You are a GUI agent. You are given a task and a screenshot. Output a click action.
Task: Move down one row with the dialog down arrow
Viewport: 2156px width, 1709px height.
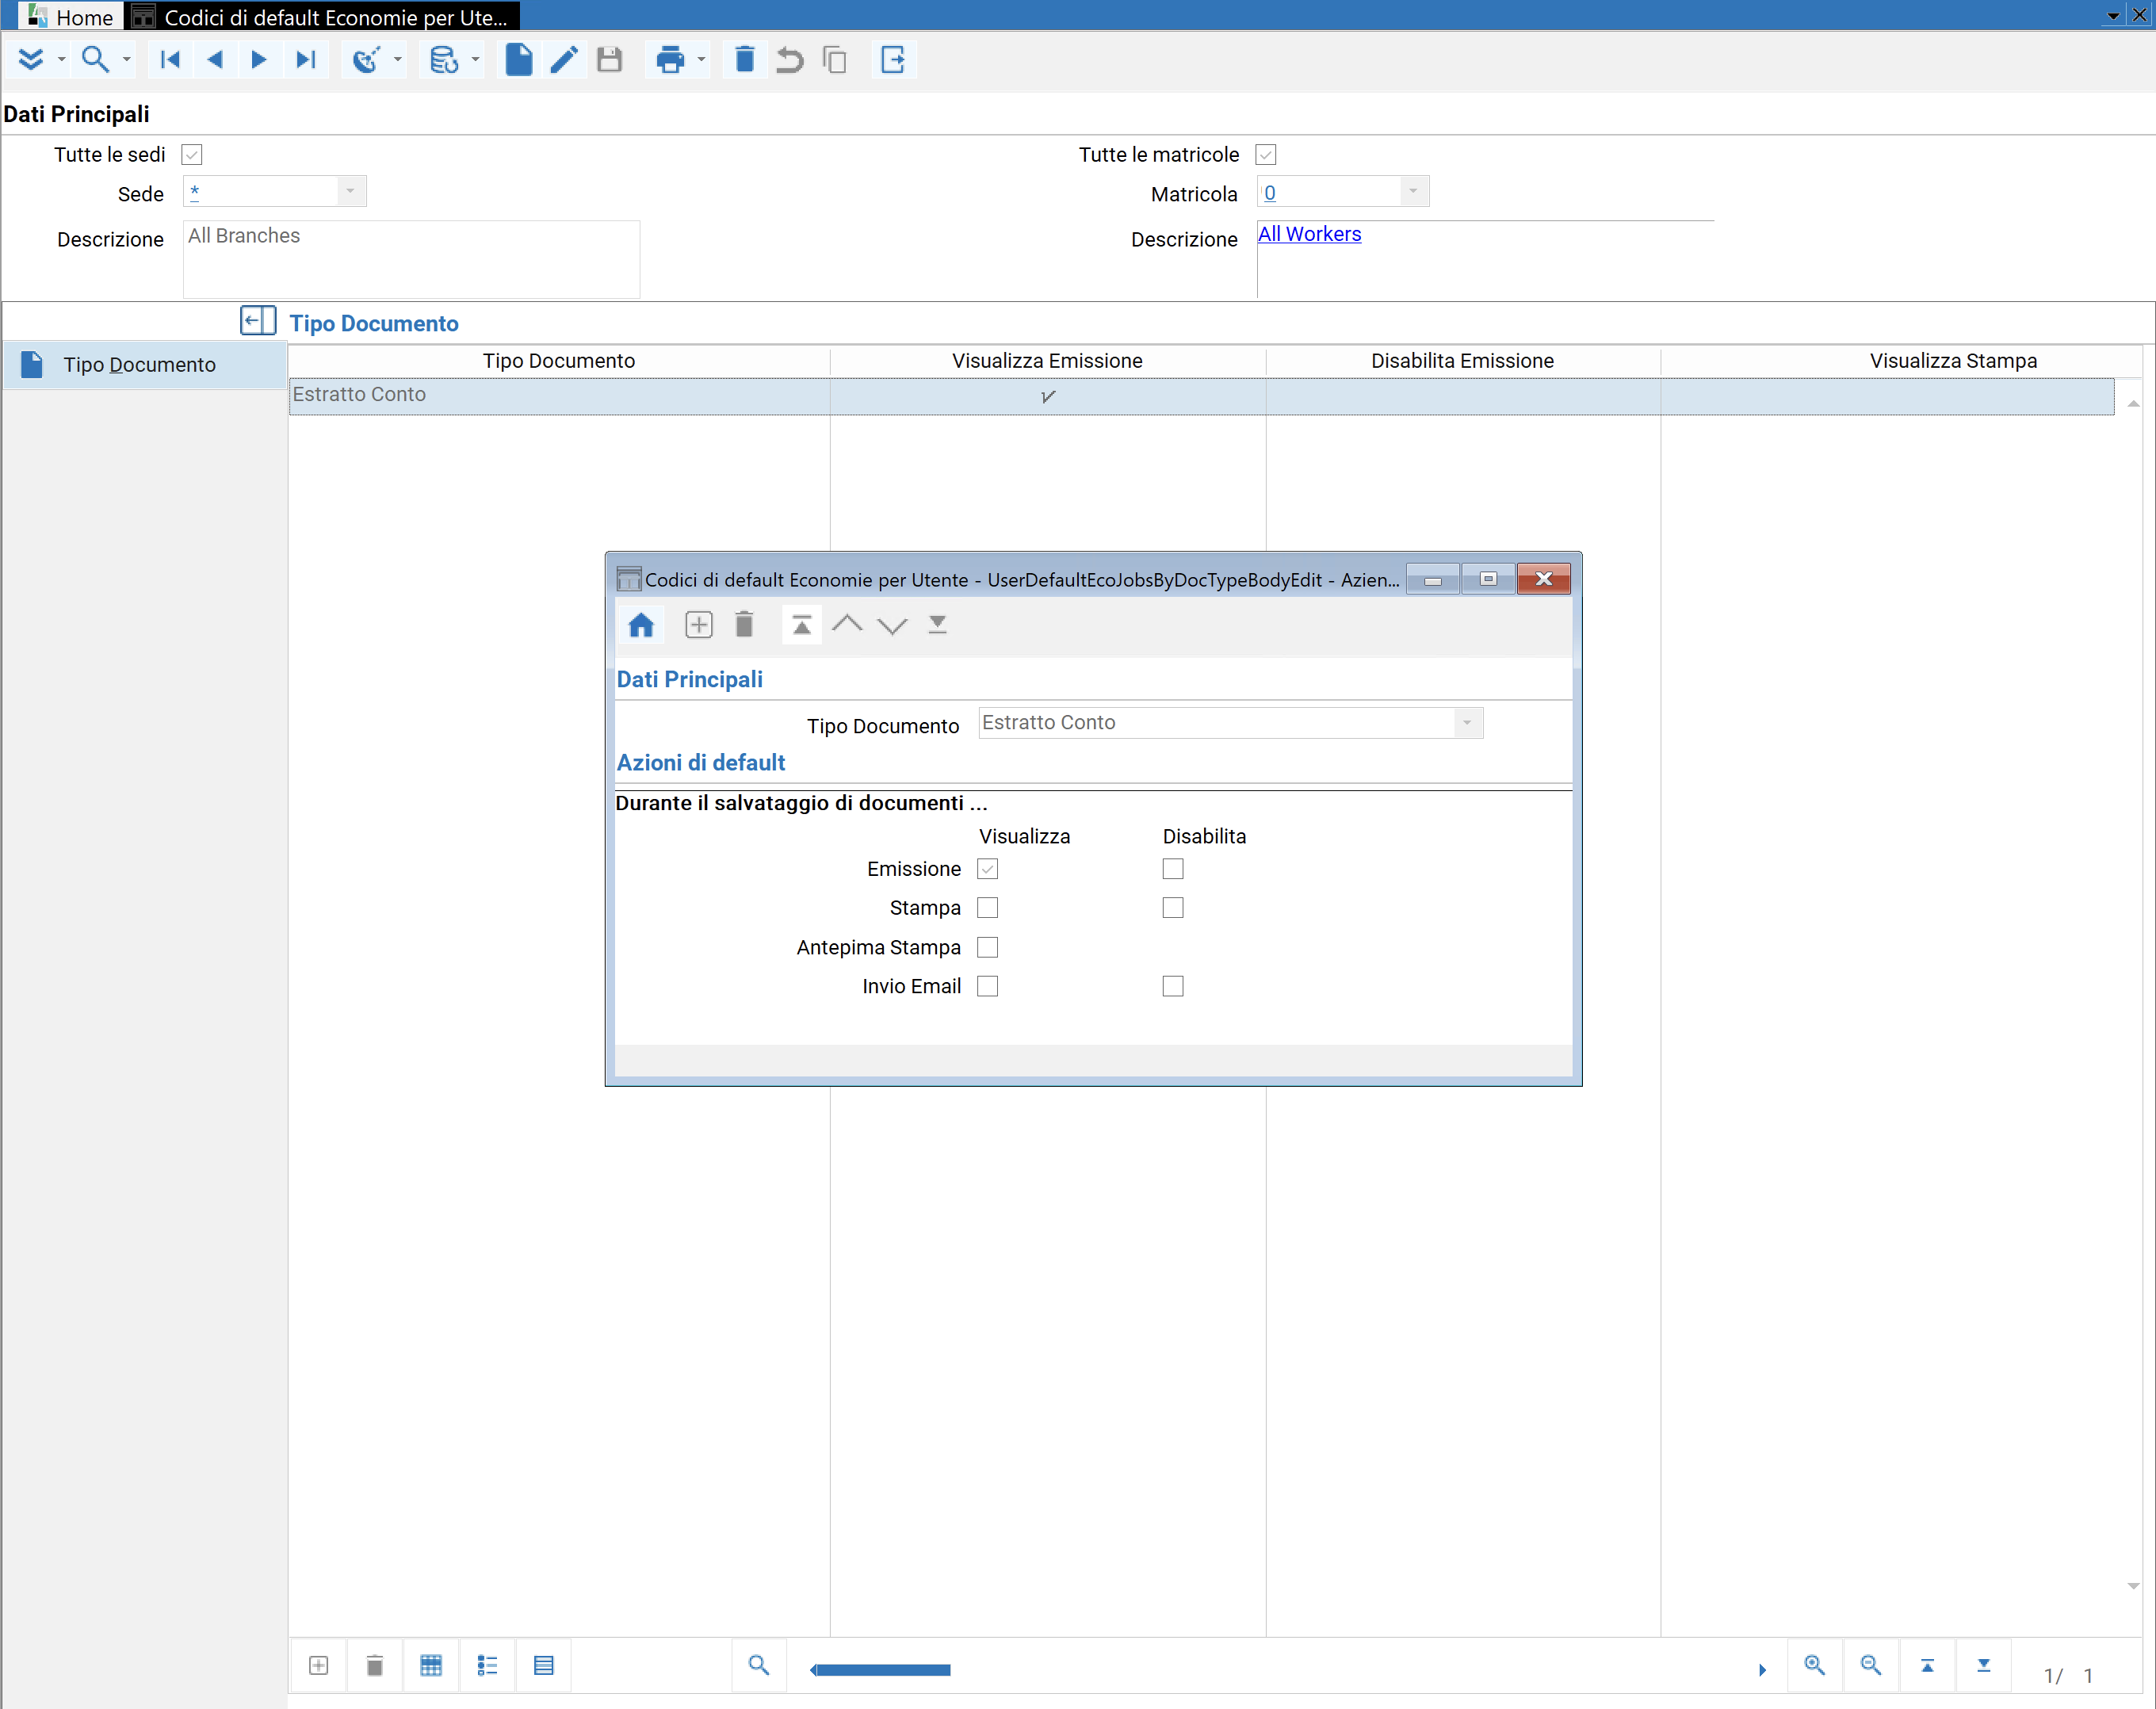point(892,625)
